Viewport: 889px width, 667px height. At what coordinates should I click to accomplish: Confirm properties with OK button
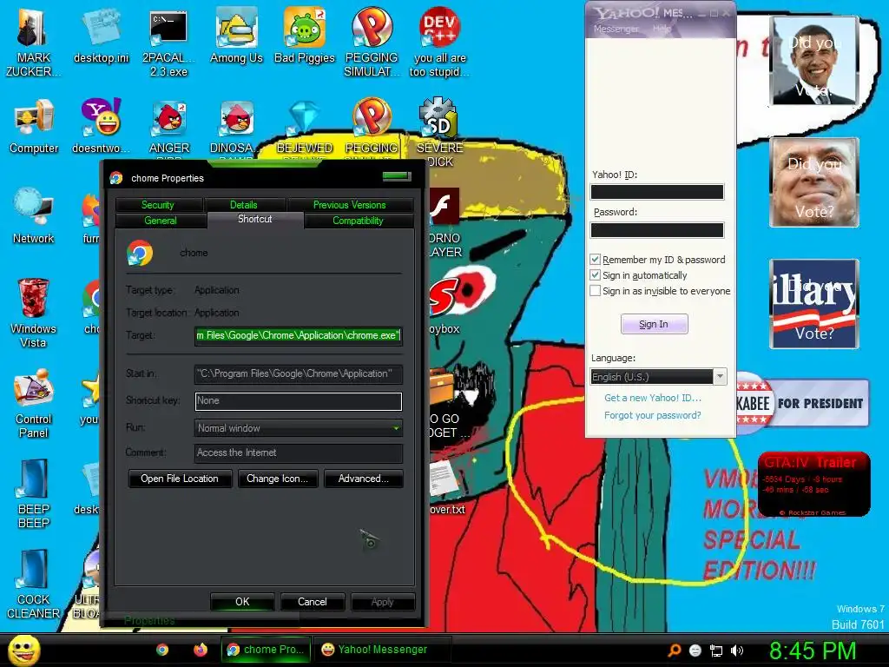(x=242, y=601)
